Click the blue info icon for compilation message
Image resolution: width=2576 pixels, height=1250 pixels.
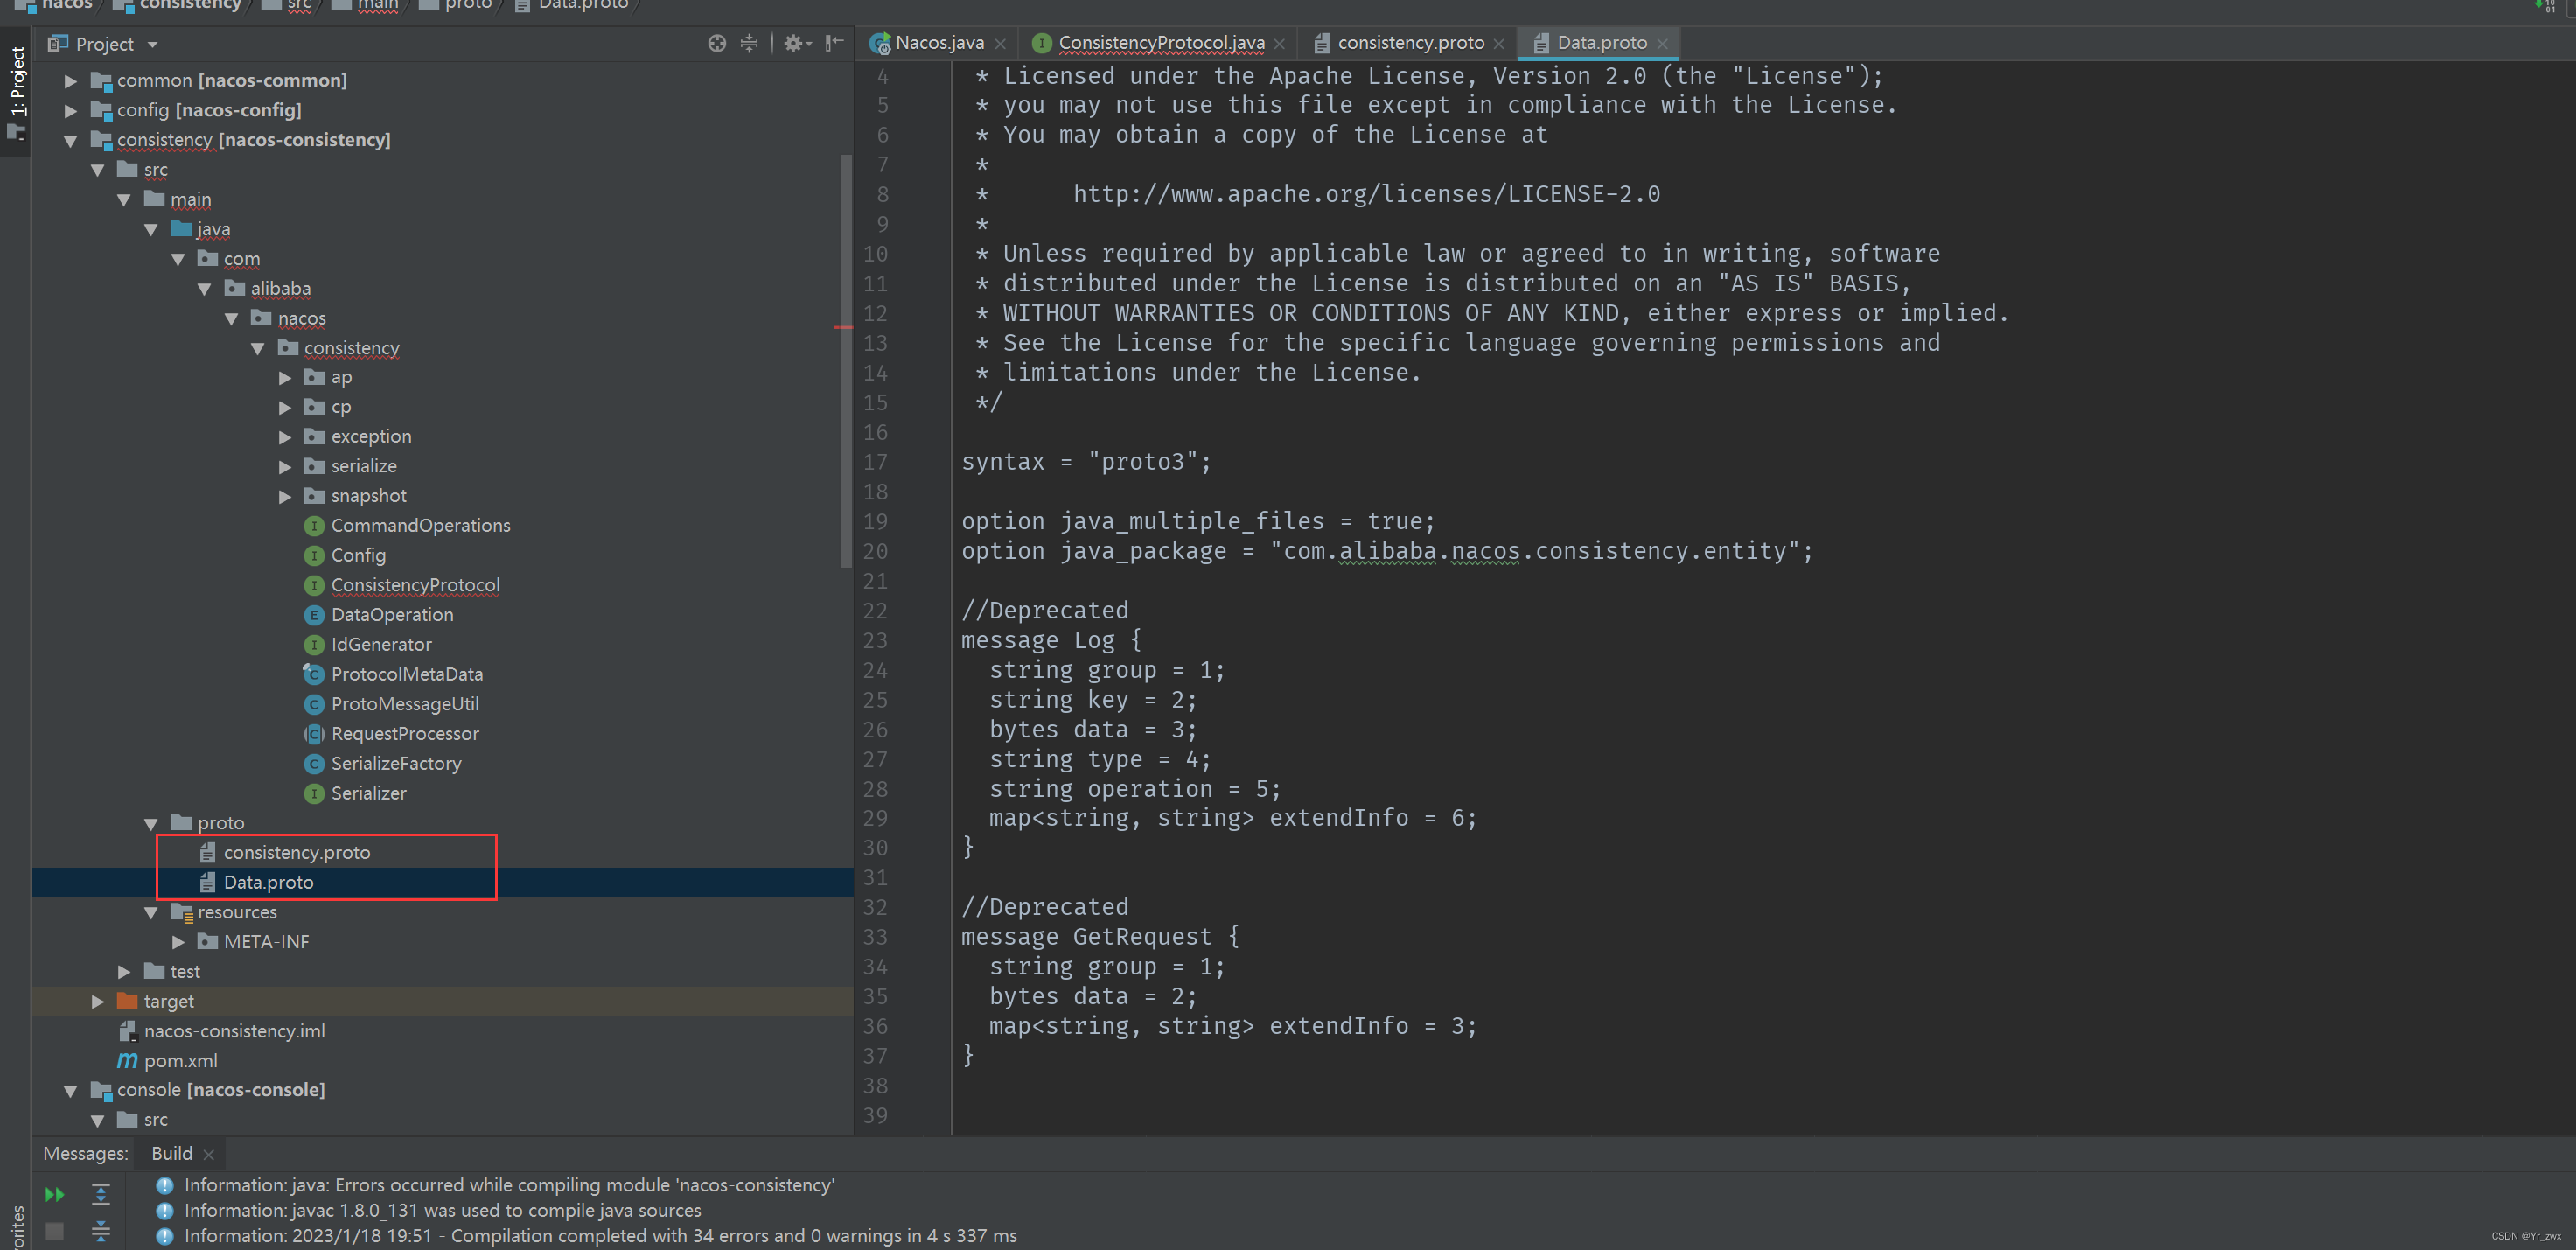(x=169, y=1235)
